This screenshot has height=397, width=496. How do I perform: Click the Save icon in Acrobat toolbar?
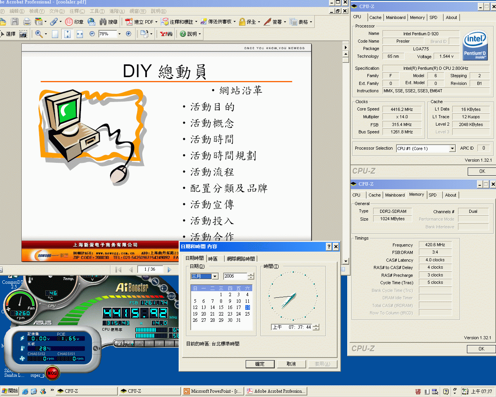pyautogui.click(x=15, y=22)
